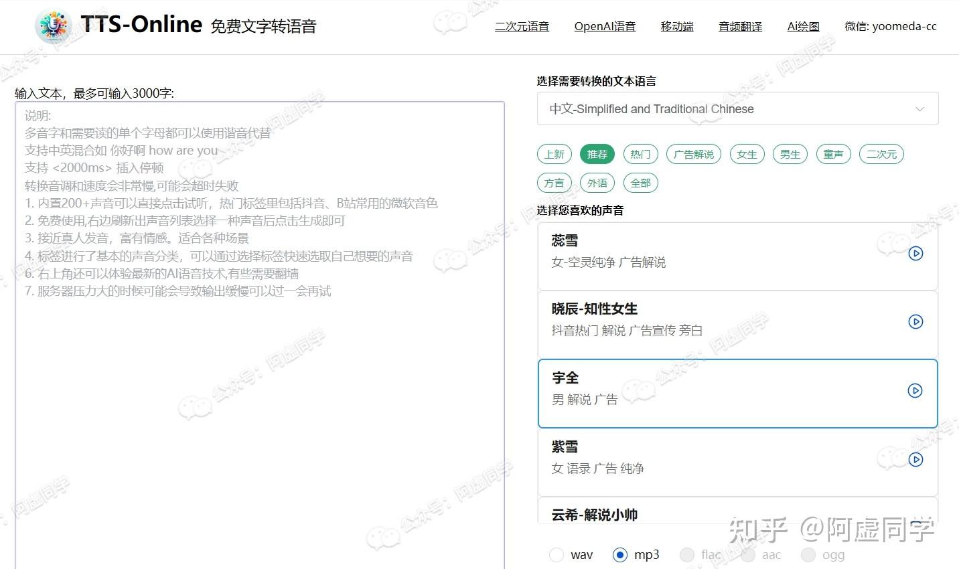Open the 移动端 navigation item

(676, 26)
